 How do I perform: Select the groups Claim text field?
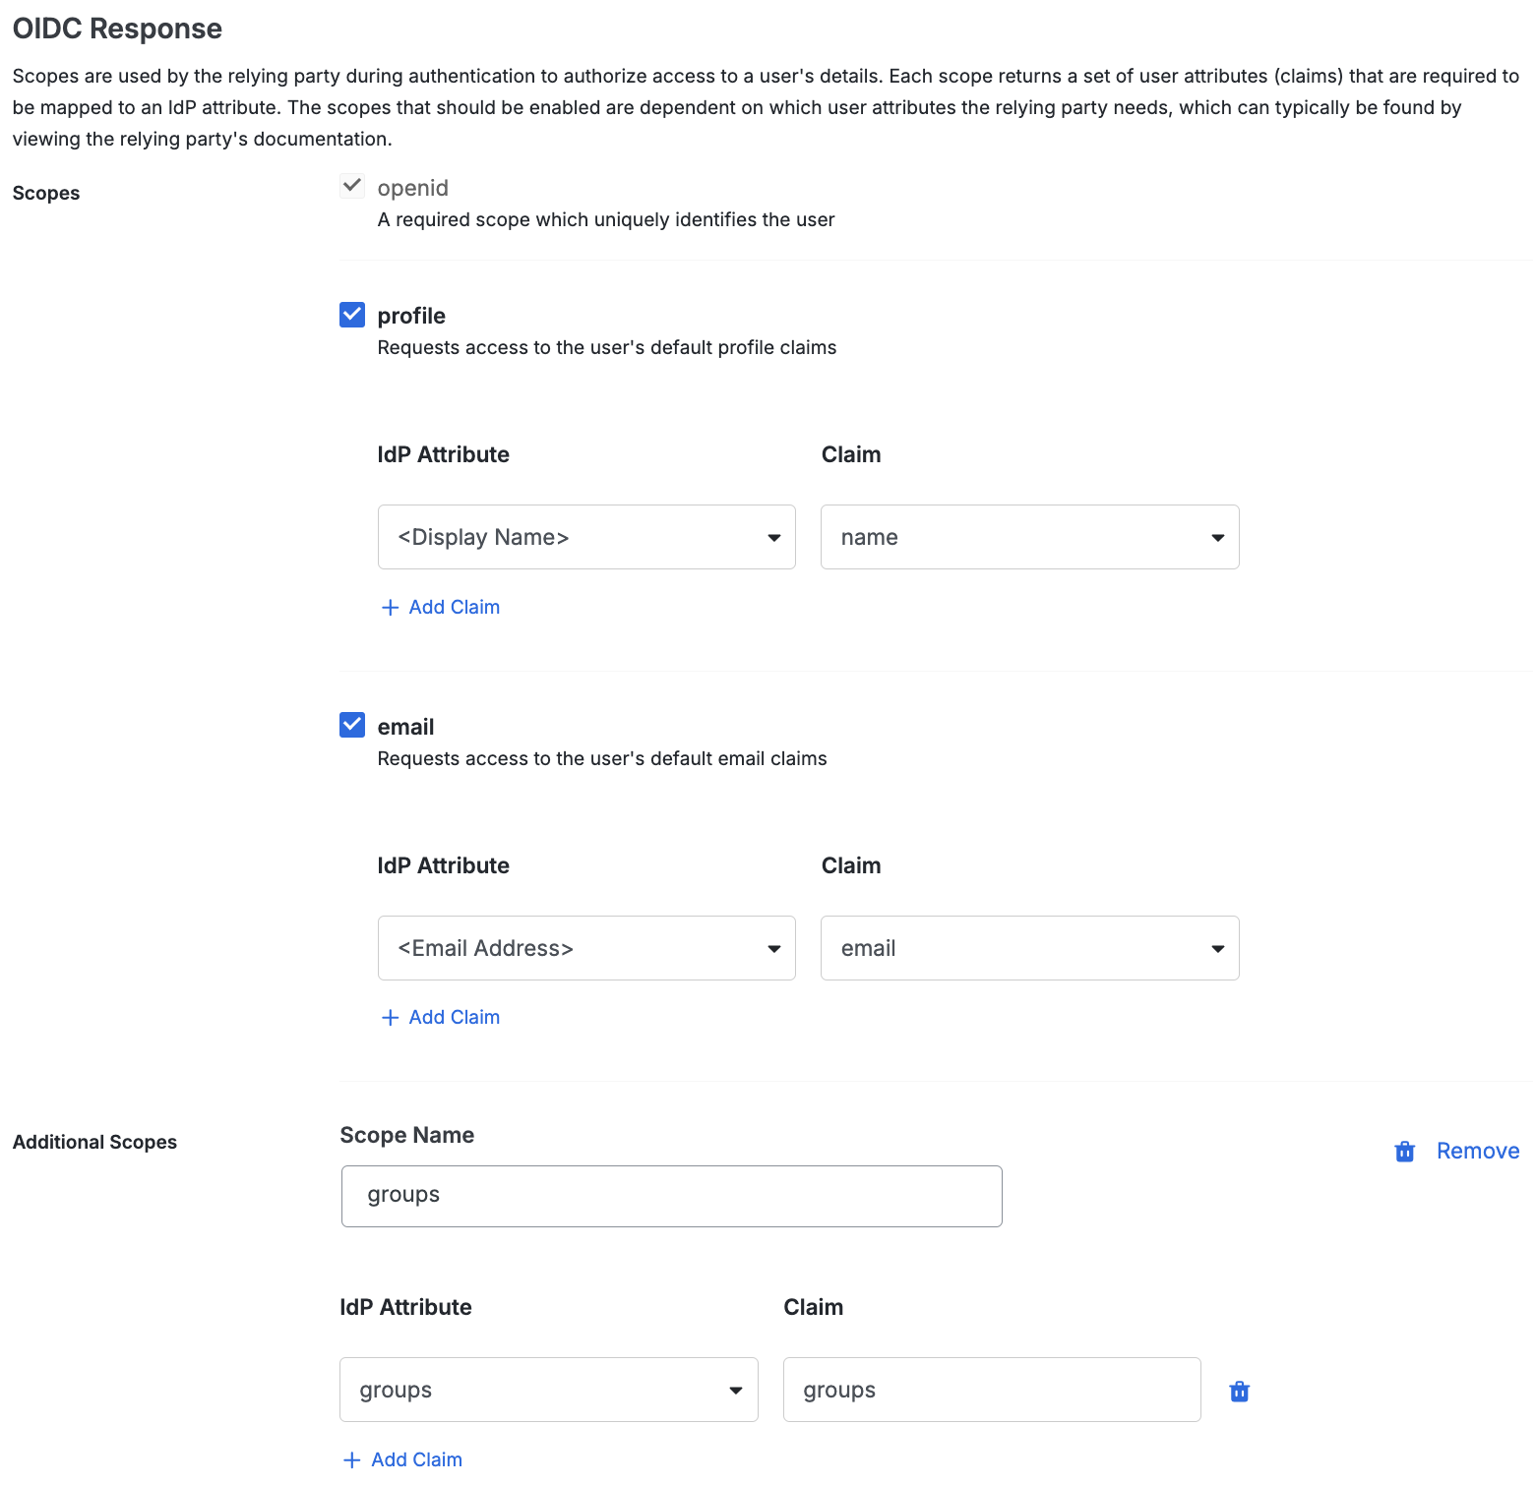(x=991, y=1390)
